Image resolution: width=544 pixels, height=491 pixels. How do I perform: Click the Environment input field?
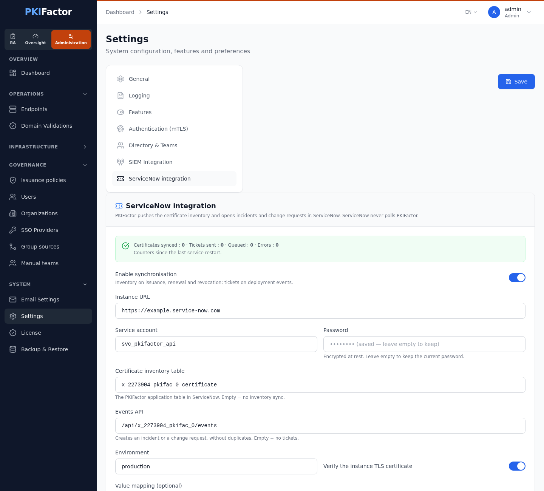click(x=216, y=466)
